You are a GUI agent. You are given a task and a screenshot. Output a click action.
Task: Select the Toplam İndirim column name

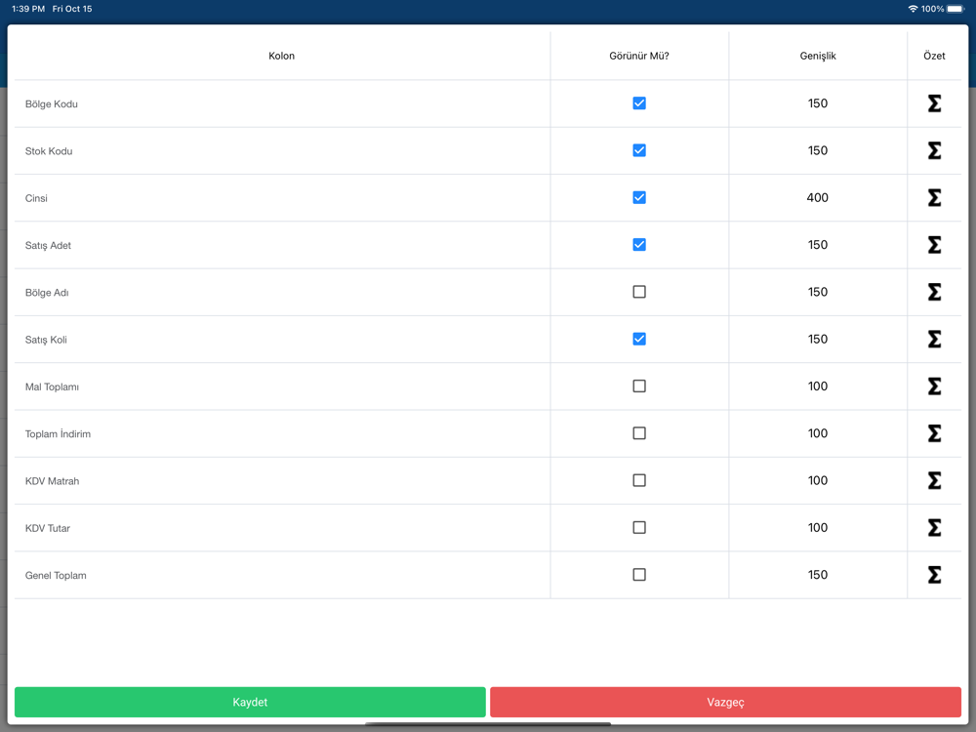coord(58,434)
